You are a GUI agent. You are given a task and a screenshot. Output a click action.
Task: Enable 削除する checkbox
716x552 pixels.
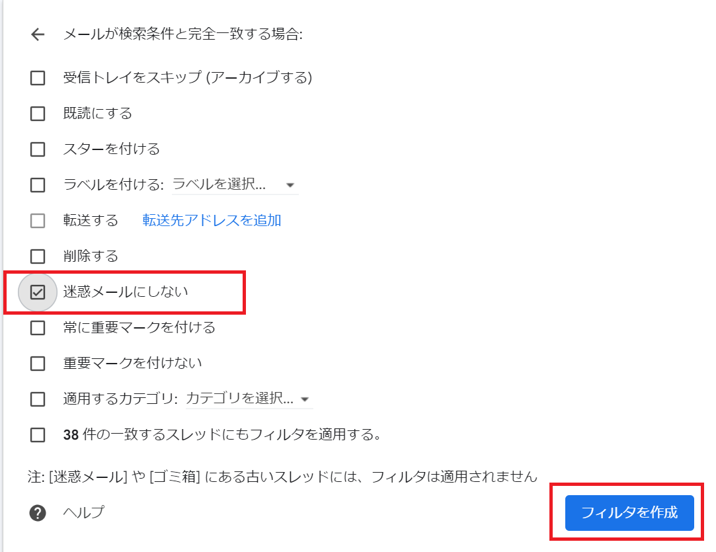[38, 256]
